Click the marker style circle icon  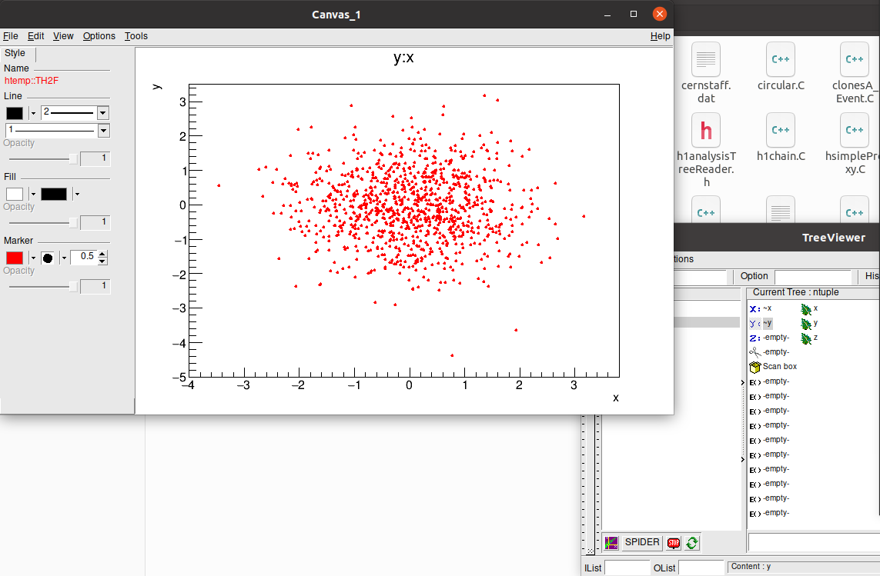point(48,258)
